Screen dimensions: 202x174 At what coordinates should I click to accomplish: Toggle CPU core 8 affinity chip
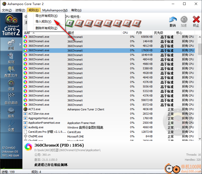[x=137, y=23]
